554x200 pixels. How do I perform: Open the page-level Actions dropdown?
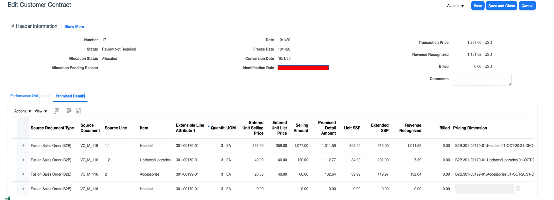455,6
